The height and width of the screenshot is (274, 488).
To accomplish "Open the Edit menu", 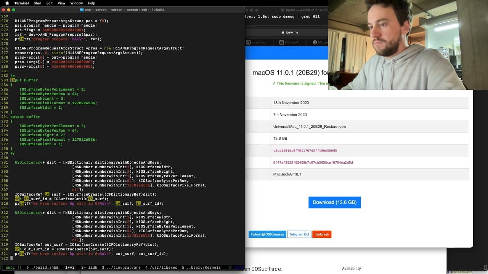I will point(50,3).
